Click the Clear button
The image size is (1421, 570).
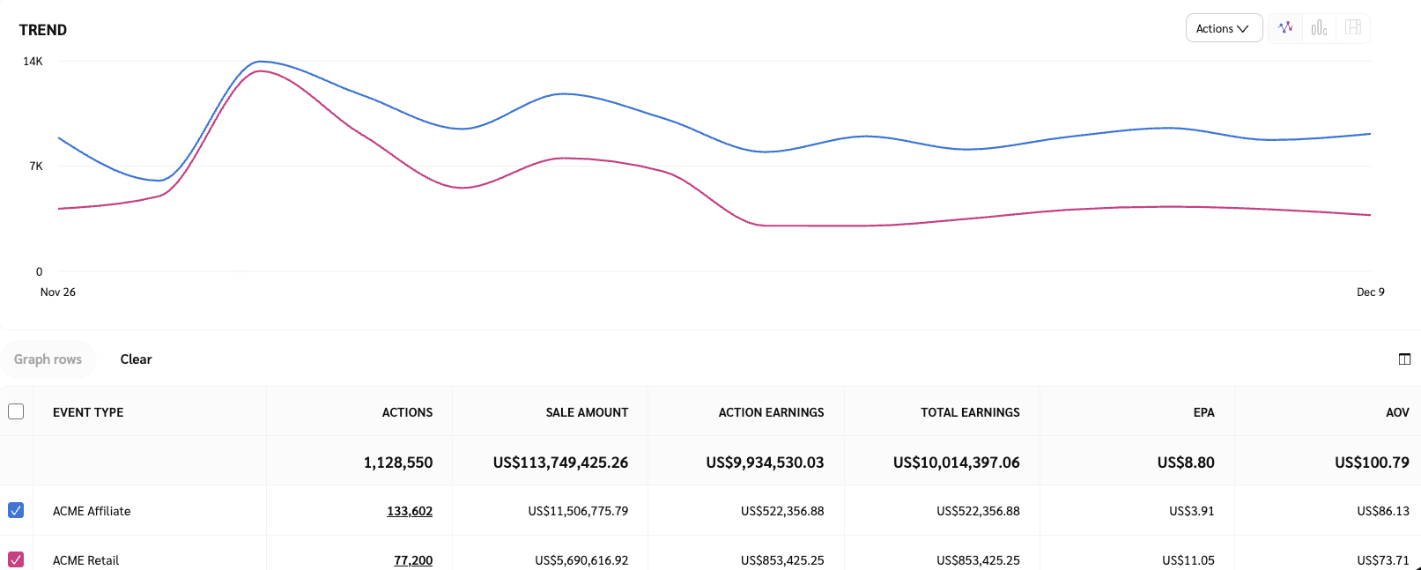point(136,359)
